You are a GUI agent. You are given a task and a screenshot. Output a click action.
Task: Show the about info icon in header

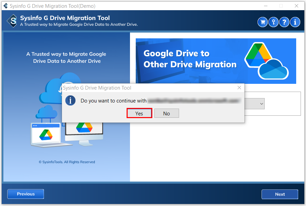pyautogui.click(x=295, y=22)
